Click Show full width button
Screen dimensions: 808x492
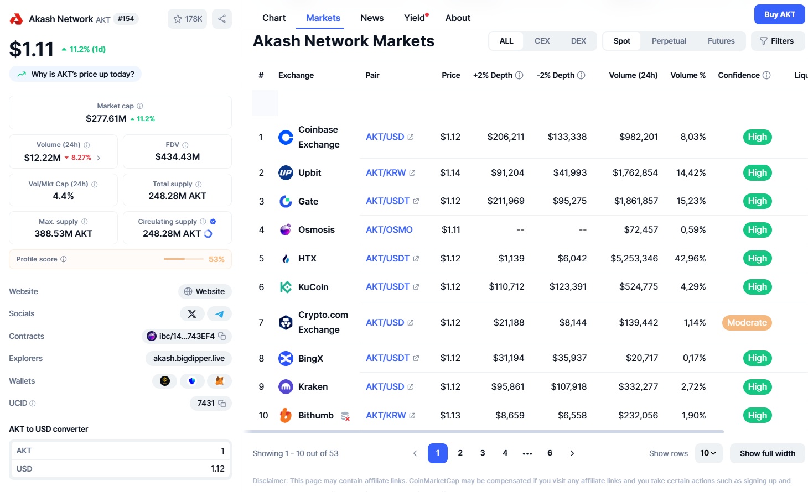pyautogui.click(x=768, y=453)
